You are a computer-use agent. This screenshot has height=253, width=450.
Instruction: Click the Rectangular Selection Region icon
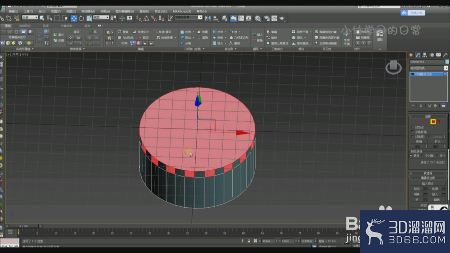tap(57, 18)
